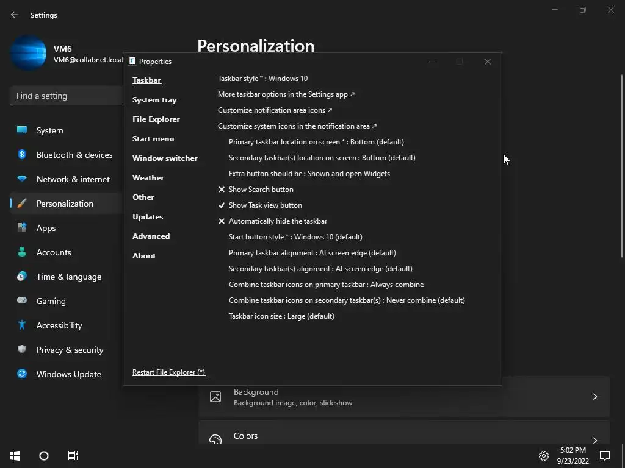This screenshot has height=468, width=625.
Task: Change Start button style option
Action: tap(295, 237)
